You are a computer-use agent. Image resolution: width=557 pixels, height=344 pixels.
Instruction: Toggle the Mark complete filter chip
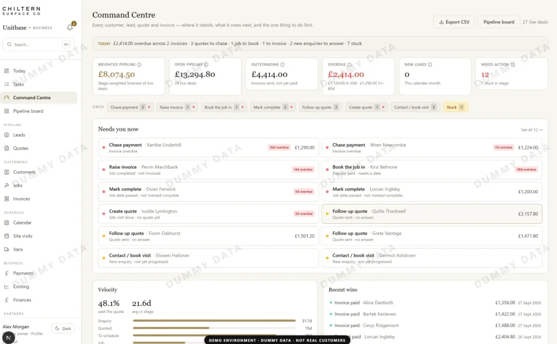click(273, 107)
